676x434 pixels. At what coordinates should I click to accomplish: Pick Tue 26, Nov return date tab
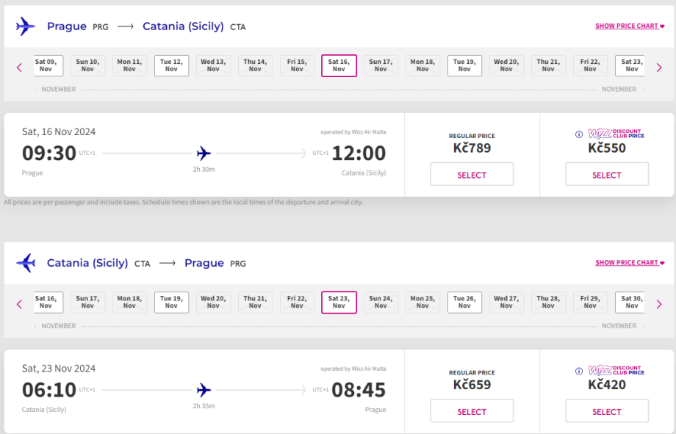(464, 302)
